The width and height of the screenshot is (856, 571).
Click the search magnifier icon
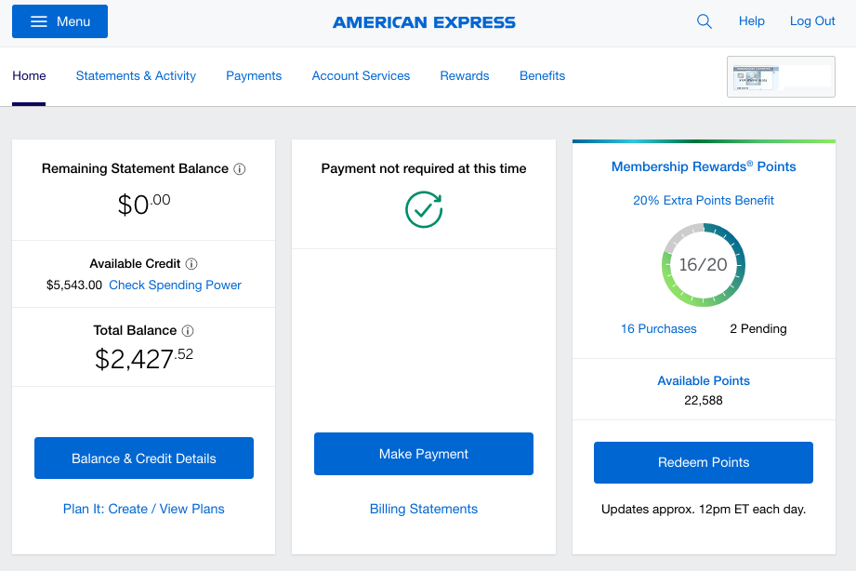pos(705,22)
